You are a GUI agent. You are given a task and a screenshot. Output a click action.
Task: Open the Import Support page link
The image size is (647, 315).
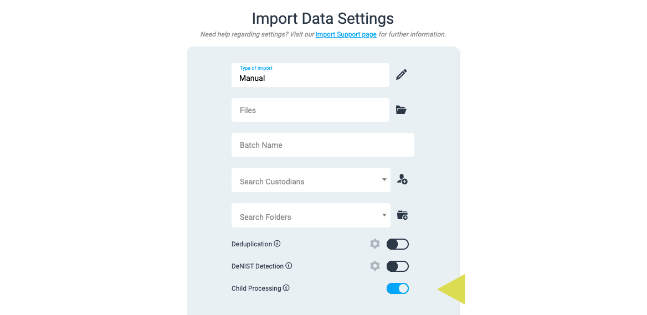tap(346, 34)
